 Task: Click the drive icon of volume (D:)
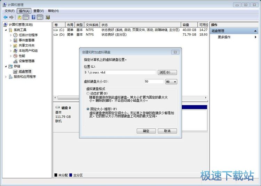pyautogui.click(x=56, y=35)
